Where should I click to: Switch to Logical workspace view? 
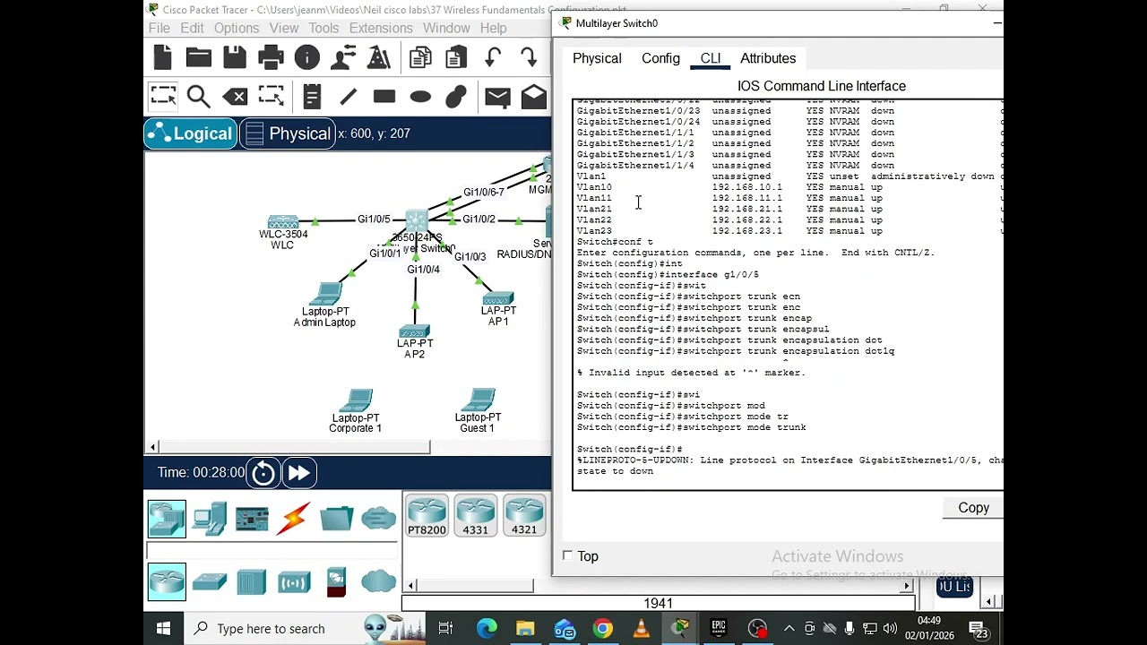(x=189, y=133)
